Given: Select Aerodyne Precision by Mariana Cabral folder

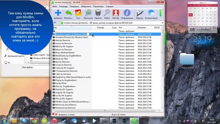Looking at the screenshot, I should (107, 37).
